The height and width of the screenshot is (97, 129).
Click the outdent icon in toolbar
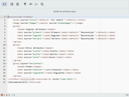[x=18, y=4]
